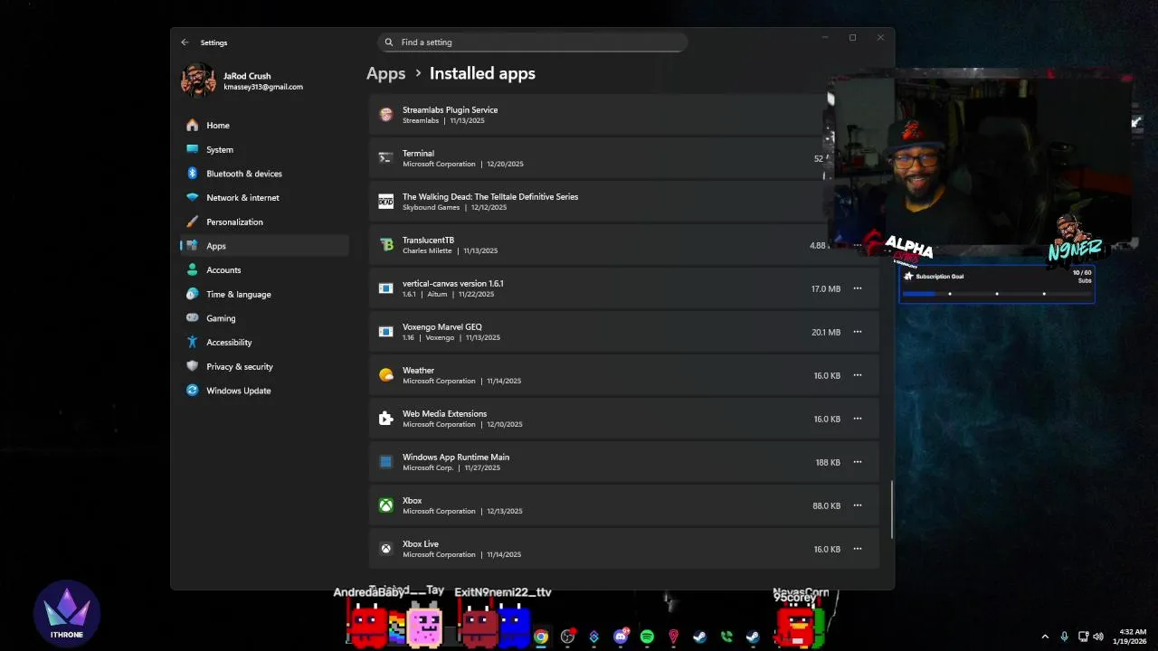Screen dimensions: 1158x651
Task: Open the three-dot menu for Xbox Live
Action: (x=858, y=549)
